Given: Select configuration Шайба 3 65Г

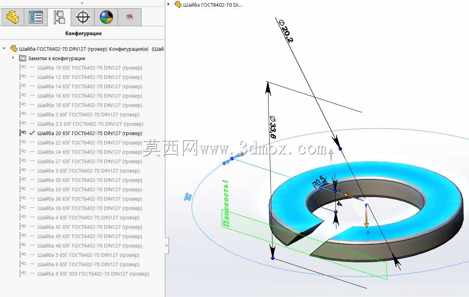Looking at the screenshot, I should (x=88, y=171).
